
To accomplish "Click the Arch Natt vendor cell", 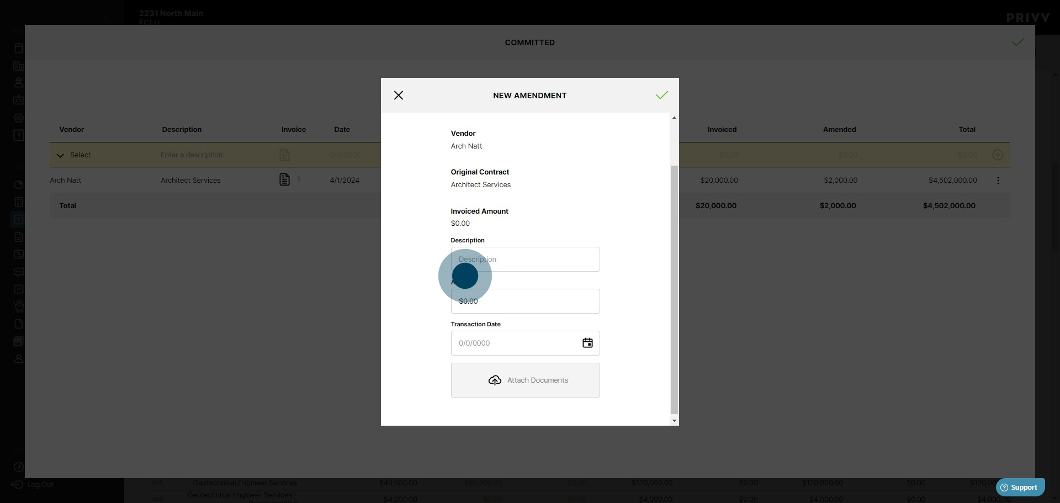I will coord(66,180).
